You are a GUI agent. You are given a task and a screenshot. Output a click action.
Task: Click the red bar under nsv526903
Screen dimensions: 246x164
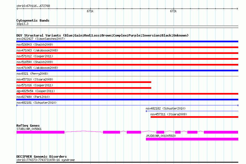point(127,47)
